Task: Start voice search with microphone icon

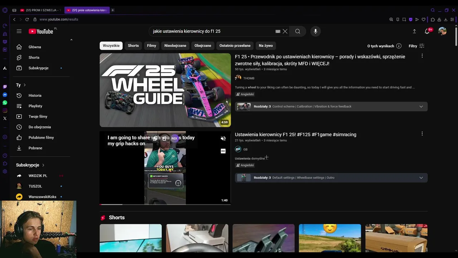Action: tap(315, 31)
